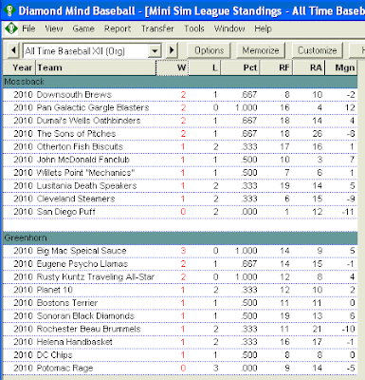Open the league selection dropdown arrow

[155, 50]
